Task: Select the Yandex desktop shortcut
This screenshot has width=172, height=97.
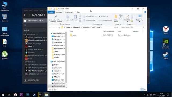Action: 166,30
